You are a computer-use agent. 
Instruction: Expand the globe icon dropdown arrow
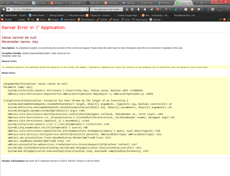[180, 9]
